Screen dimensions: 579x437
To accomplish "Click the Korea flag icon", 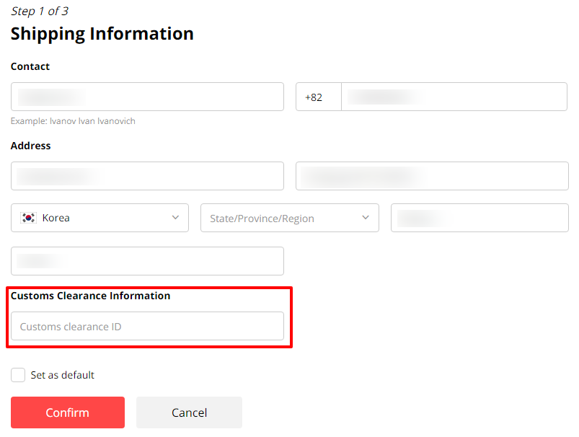I will point(28,218).
